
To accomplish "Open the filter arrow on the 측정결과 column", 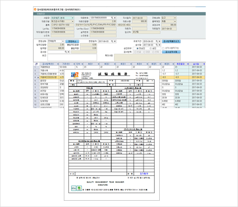I will coord(188,64).
